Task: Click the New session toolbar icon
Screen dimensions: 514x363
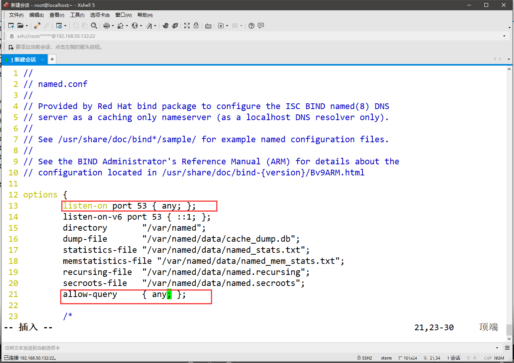Action: (x=11, y=26)
